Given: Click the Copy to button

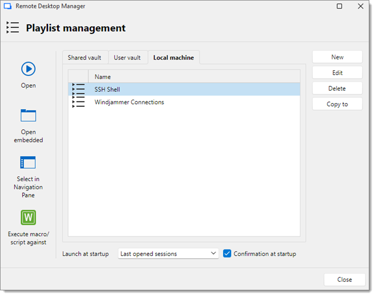Looking at the screenshot, I should tap(337, 104).
